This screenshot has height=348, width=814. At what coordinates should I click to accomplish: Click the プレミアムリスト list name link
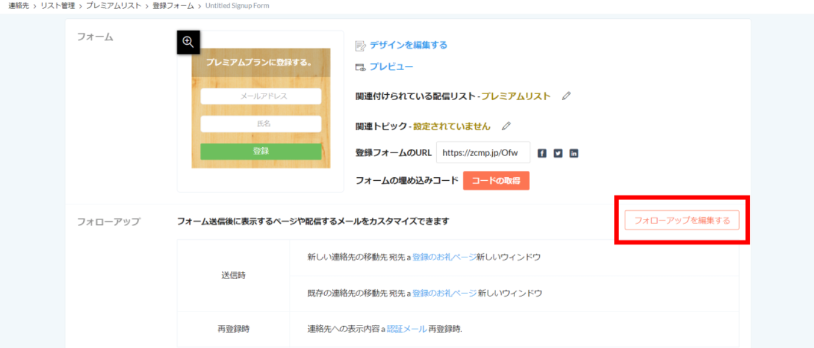[x=516, y=96]
